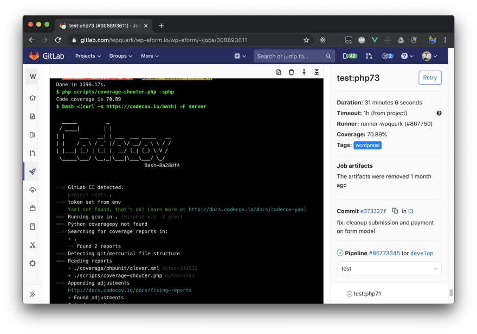Copy commit SHA to clipboard
The image size is (477, 334).
(x=395, y=211)
